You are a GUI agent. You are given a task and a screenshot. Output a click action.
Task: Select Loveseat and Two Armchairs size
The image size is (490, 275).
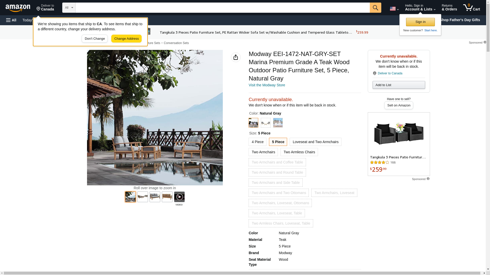(x=315, y=142)
